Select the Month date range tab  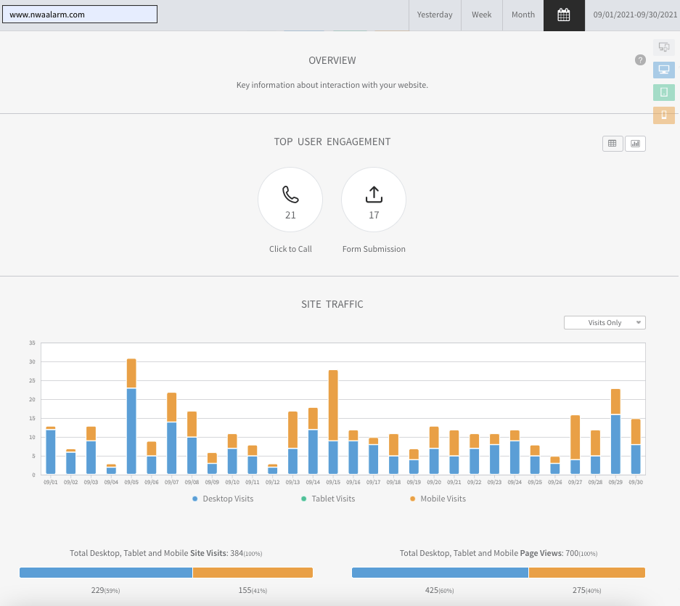(x=523, y=15)
